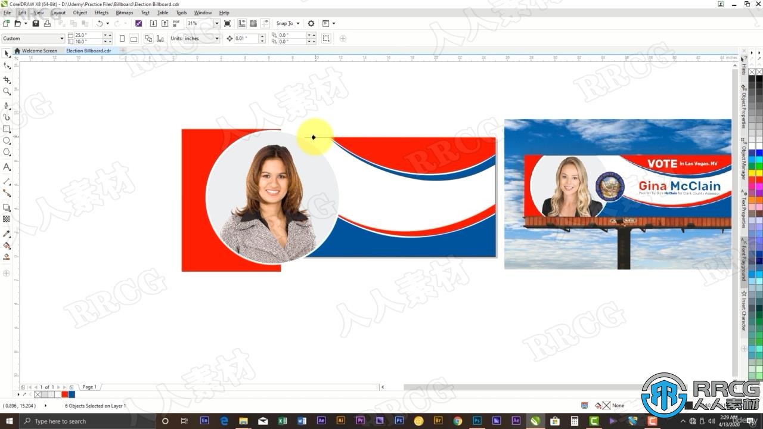The height and width of the screenshot is (429, 763).
Task: Toggle Current page layout button
Action: (160, 38)
